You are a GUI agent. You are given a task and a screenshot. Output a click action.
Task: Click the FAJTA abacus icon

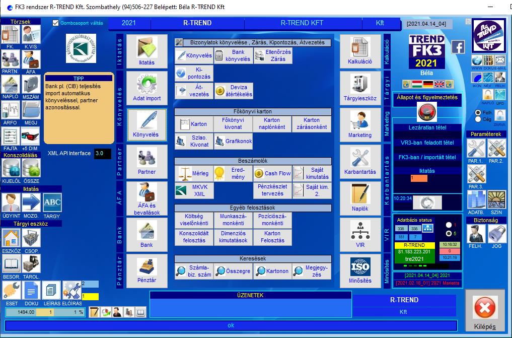point(10,136)
